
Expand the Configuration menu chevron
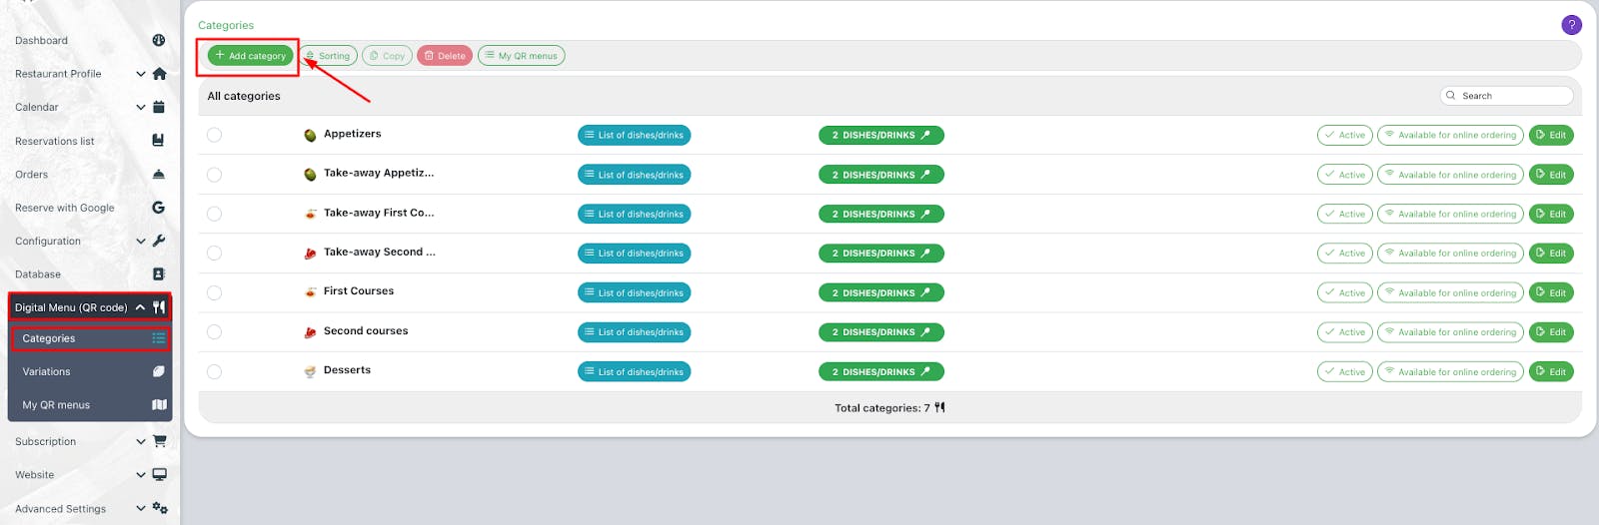[x=141, y=241]
